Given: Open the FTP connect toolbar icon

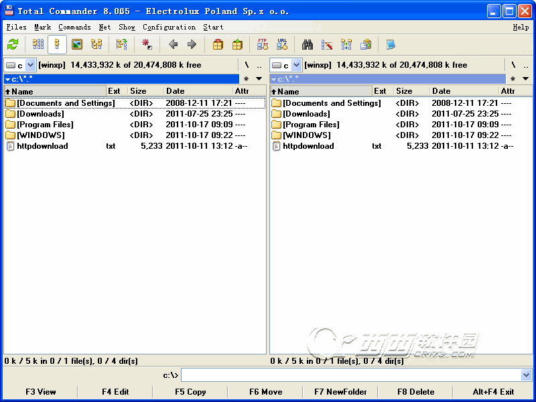Looking at the screenshot, I should point(263,44).
